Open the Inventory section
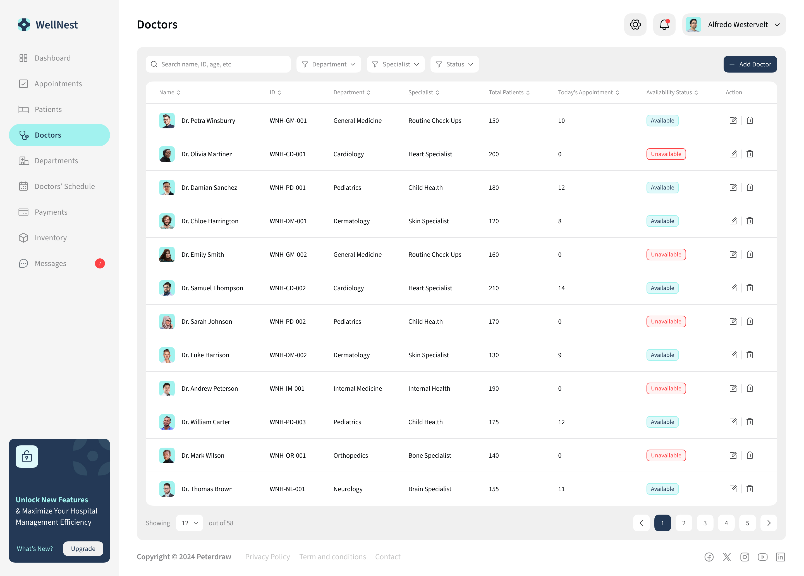This screenshot has width=804, height=576. point(51,238)
